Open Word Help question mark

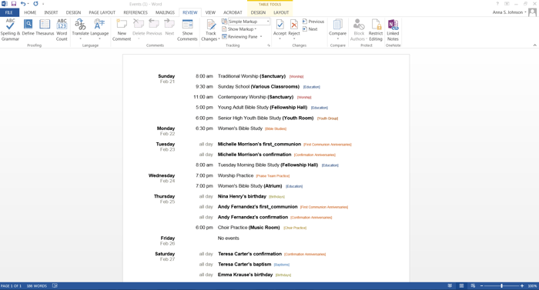(497, 4)
